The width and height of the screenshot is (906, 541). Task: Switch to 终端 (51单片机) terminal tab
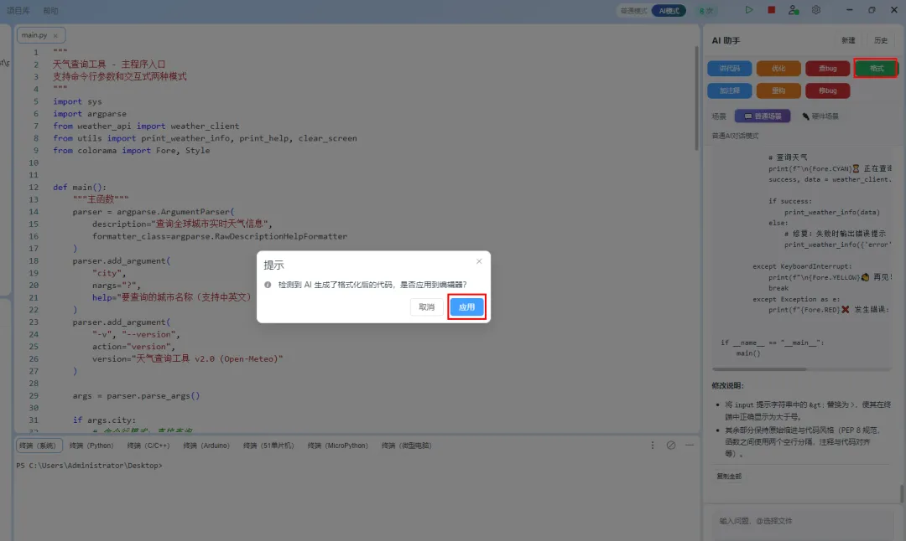tap(268, 446)
